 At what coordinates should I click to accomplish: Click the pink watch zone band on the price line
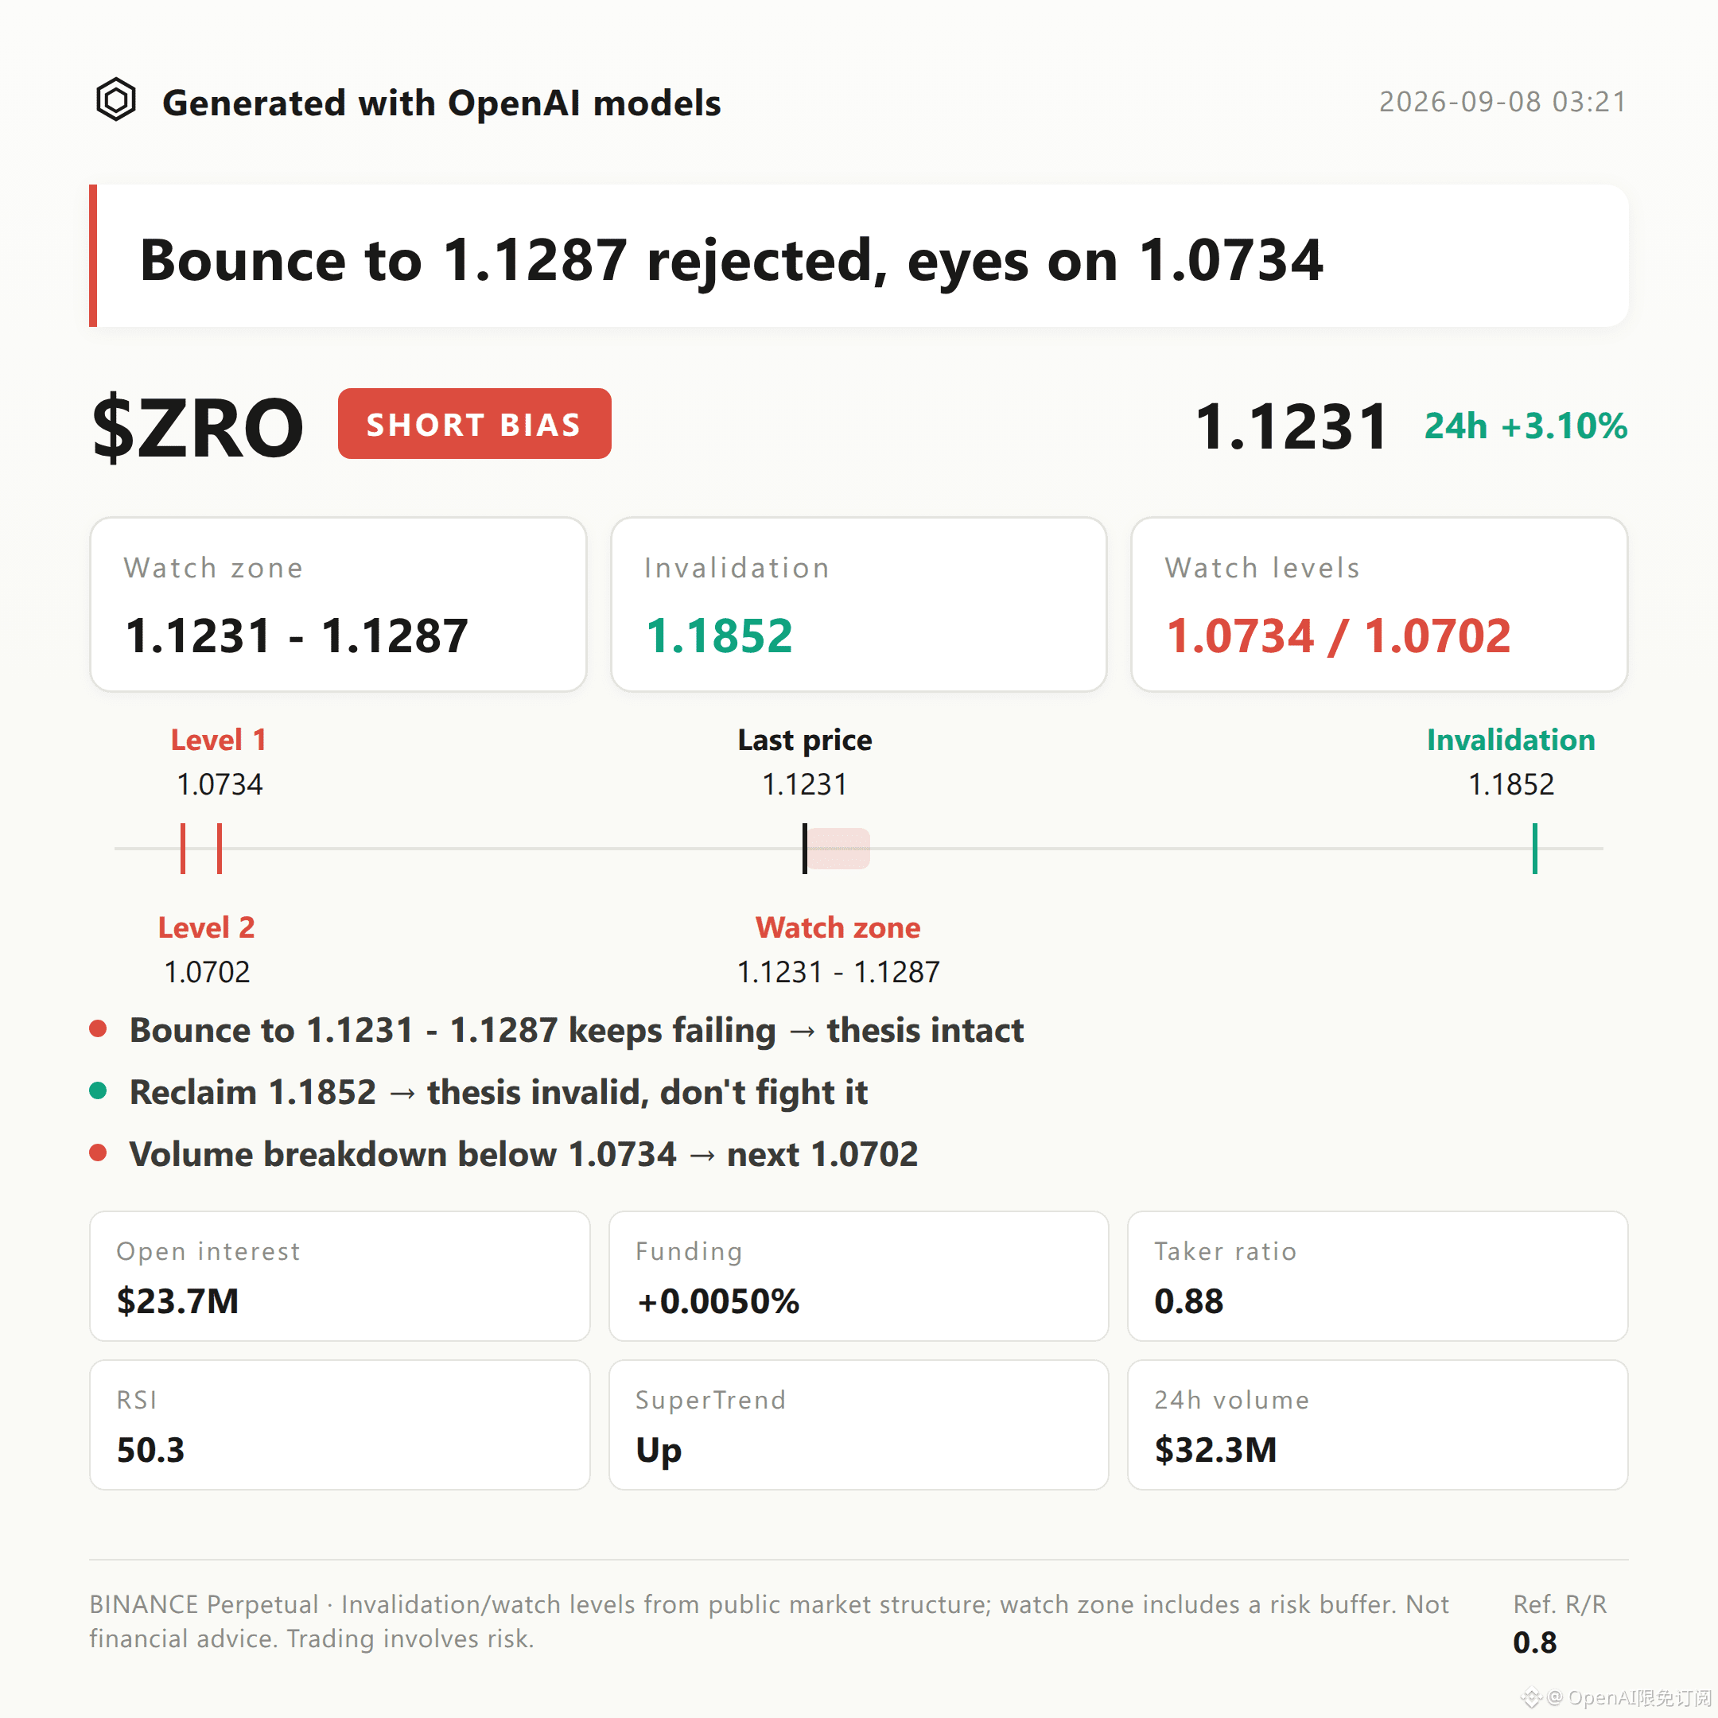point(838,849)
